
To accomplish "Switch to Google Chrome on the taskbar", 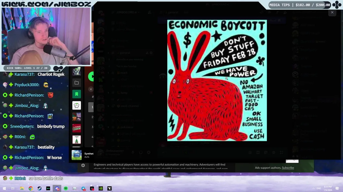I will click(x=31, y=189).
